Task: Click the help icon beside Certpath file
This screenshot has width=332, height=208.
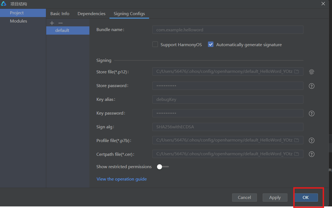Action: coord(311,154)
